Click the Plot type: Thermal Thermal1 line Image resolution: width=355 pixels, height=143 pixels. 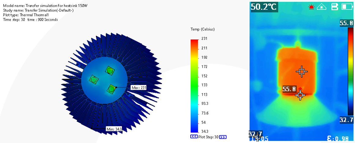(x=26, y=15)
